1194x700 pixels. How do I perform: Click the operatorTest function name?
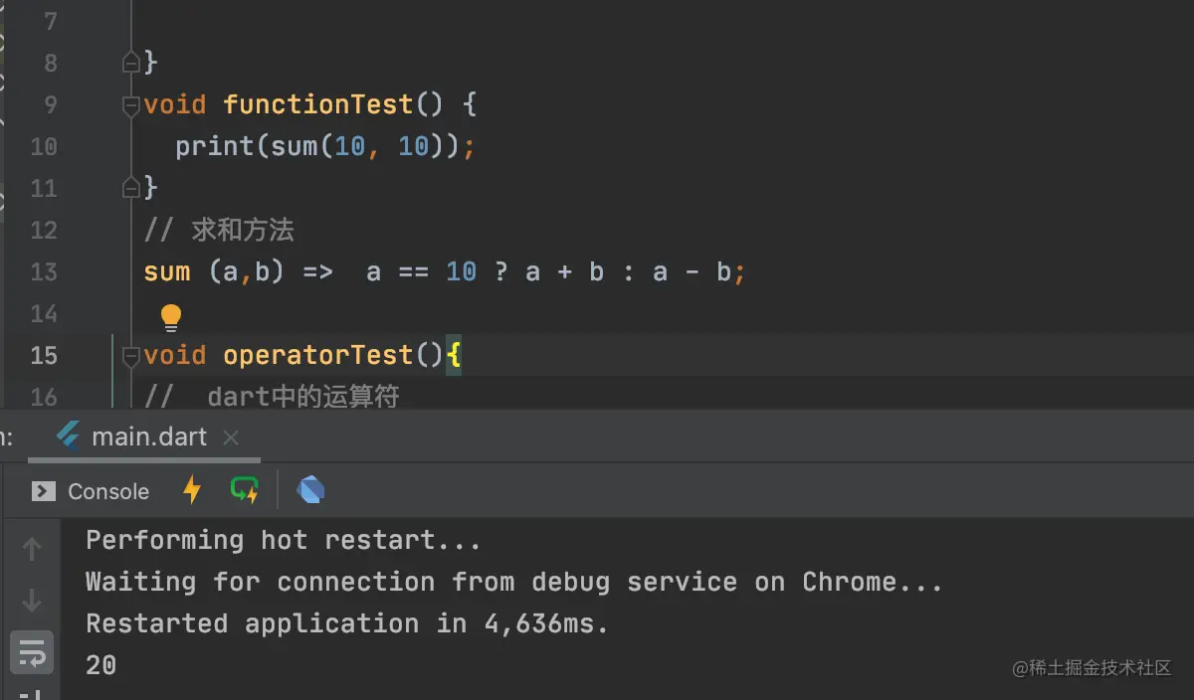click(318, 355)
